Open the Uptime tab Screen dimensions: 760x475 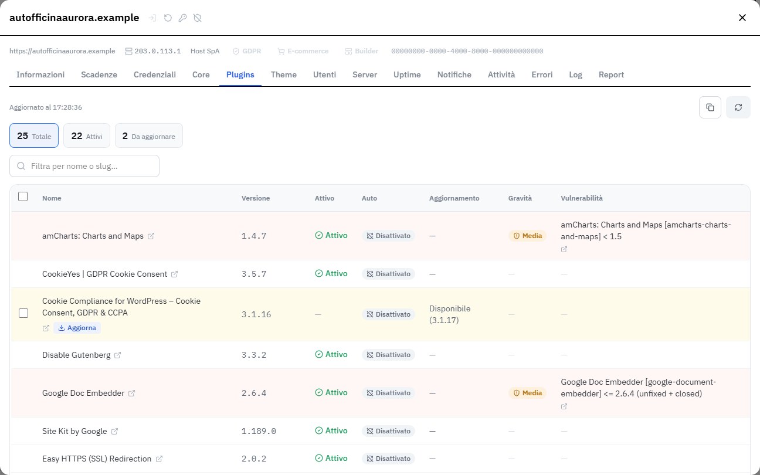pyautogui.click(x=407, y=74)
